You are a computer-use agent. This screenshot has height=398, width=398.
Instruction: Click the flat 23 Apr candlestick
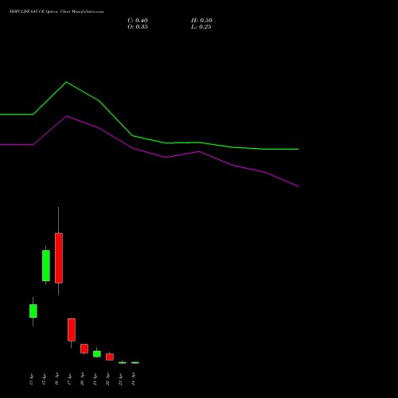tap(123, 362)
